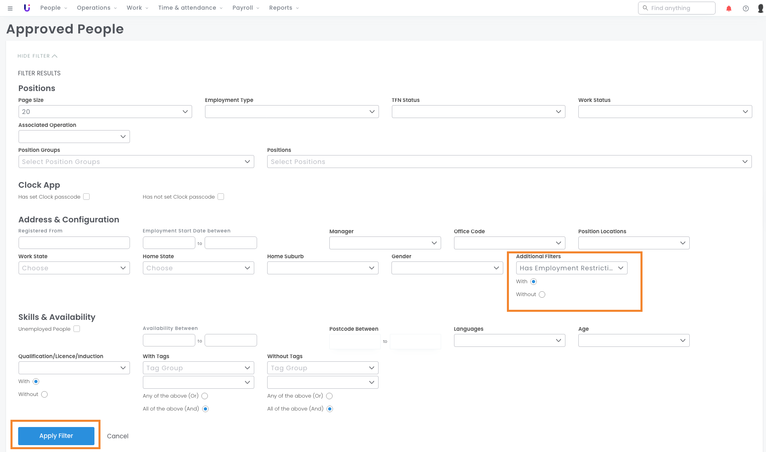The height and width of the screenshot is (452, 766).
Task: Click the help question mark icon
Action: click(745, 8)
